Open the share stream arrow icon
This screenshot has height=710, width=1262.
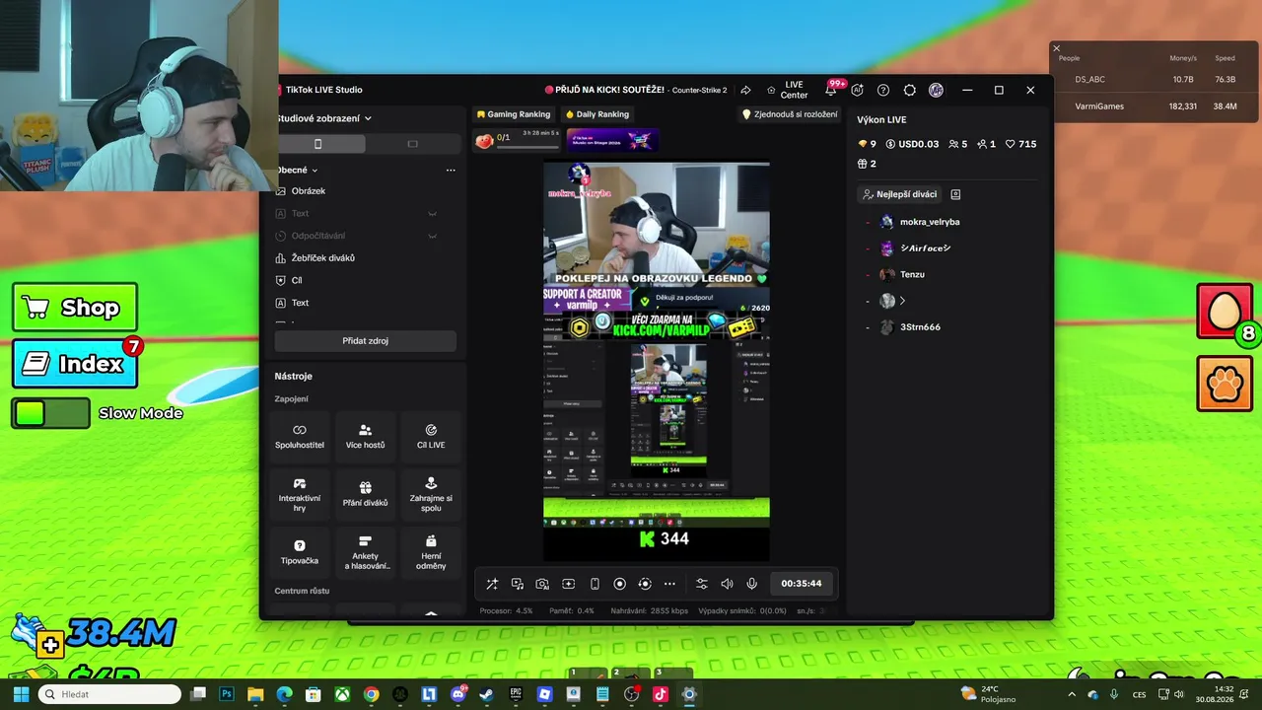[746, 90]
